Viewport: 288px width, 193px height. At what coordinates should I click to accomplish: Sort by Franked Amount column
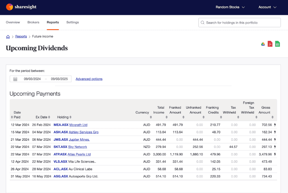click(183, 117)
